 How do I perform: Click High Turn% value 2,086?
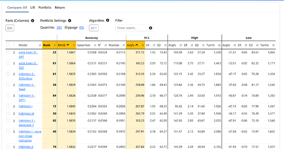click(217, 131)
